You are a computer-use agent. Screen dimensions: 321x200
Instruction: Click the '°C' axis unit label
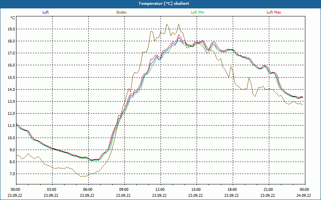coord(13,18)
